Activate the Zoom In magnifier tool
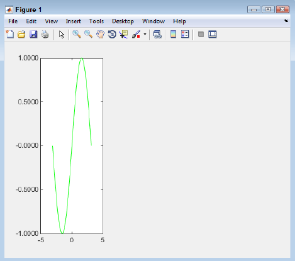This screenshot has width=295, height=261. (77, 34)
